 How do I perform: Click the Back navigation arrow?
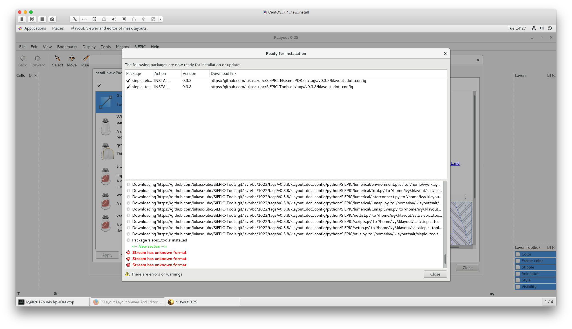(x=22, y=61)
